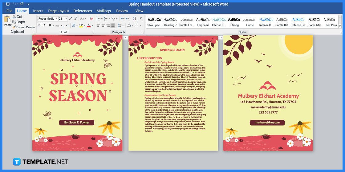The height and width of the screenshot is (172, 345).
Task: Click the Sort A-Z icon
Action: pyautogui.click(x=135, y=19)
